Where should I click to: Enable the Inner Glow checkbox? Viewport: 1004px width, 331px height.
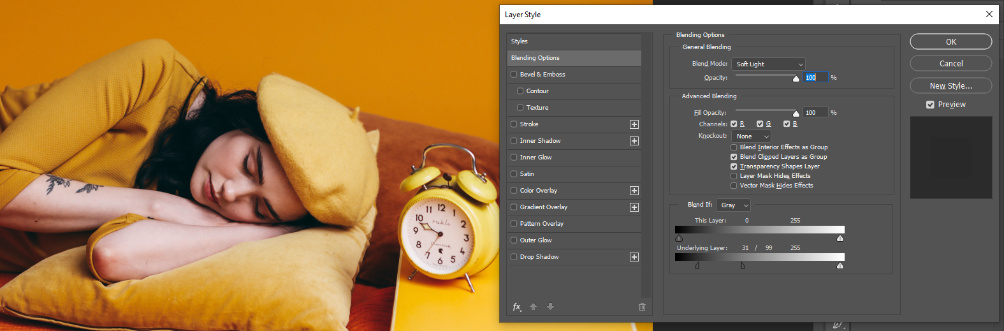514,158
